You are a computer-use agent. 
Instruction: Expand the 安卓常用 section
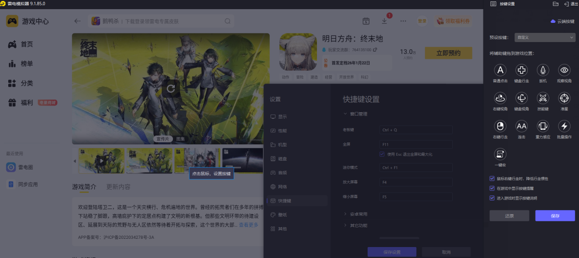point(356,214)
